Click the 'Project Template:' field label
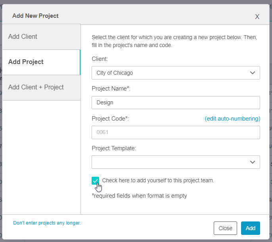This screenshot has width=272, height=242. click(114, 148)
